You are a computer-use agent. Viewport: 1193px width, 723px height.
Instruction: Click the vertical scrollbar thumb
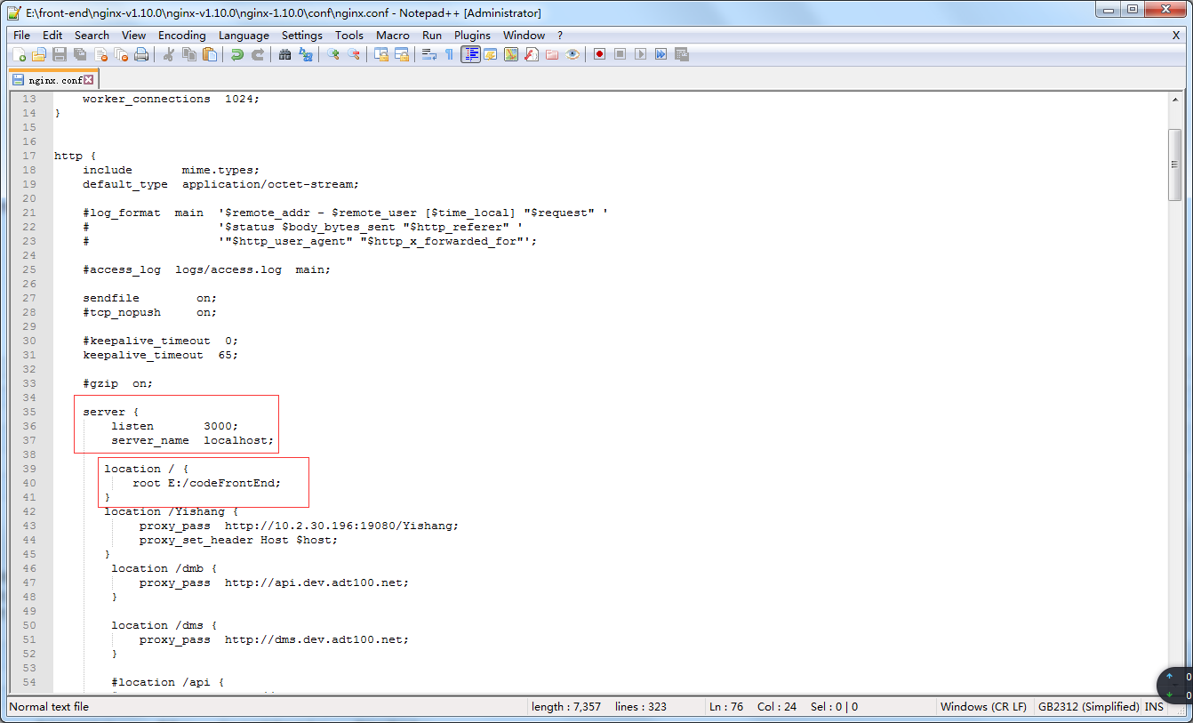pyautogui.click(x=1175, y=165)
